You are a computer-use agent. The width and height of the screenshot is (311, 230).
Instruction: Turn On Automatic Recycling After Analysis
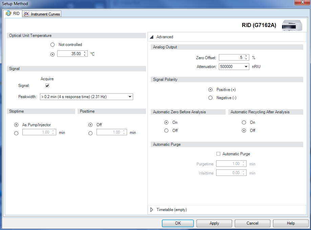[x=244, y=122]
